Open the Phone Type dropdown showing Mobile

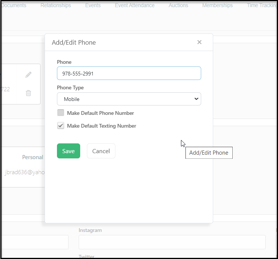[129, 99]
